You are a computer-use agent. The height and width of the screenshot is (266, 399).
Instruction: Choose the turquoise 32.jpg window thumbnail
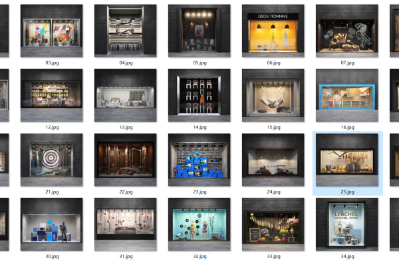[x=199, y=224]
